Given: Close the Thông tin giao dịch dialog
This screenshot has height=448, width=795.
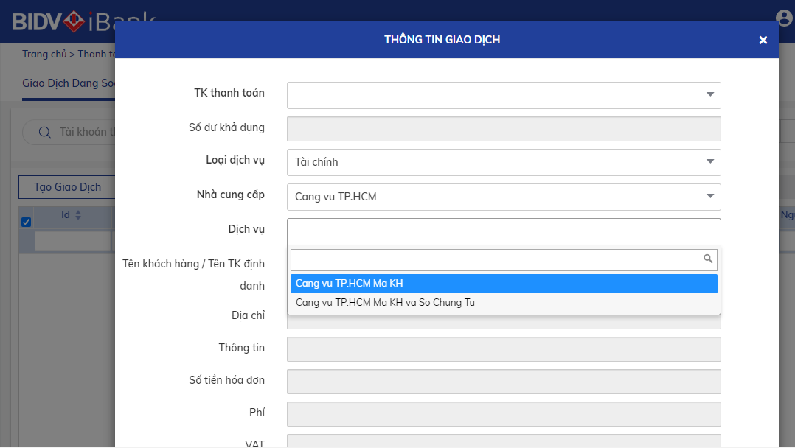Looking at the screenshot, I should (763, 40).
